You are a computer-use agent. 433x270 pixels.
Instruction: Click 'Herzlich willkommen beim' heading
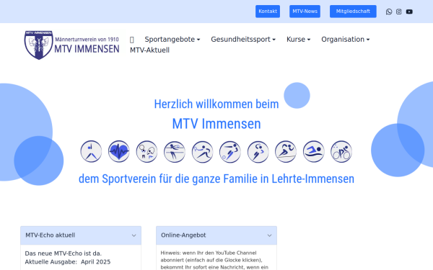click(x=216, y=104)
